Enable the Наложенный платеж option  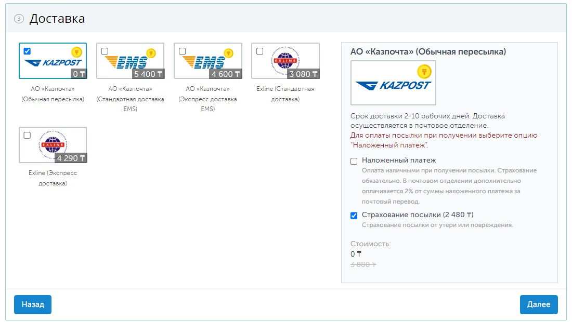[x=354, y=161]
